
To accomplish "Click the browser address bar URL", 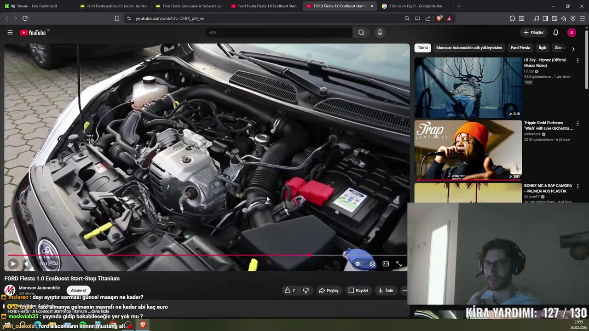I will coord(170,18).
